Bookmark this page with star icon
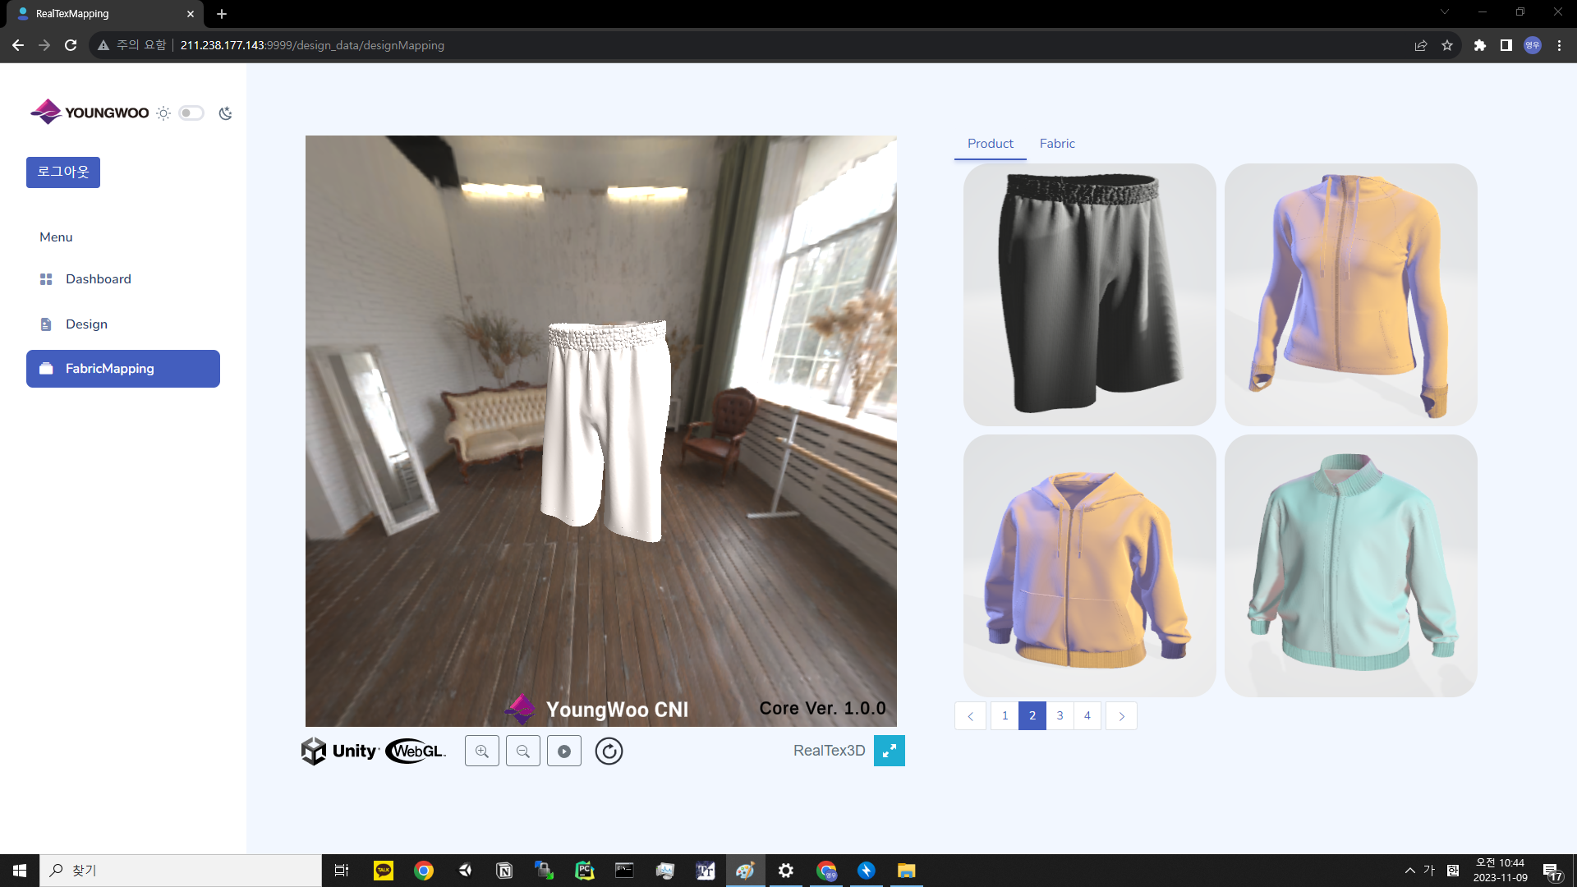This screenshot has height=887, width=1577. click(x=1447, y=45)
